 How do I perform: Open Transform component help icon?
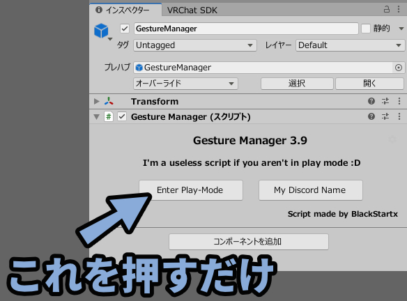[x=371, y=101]
